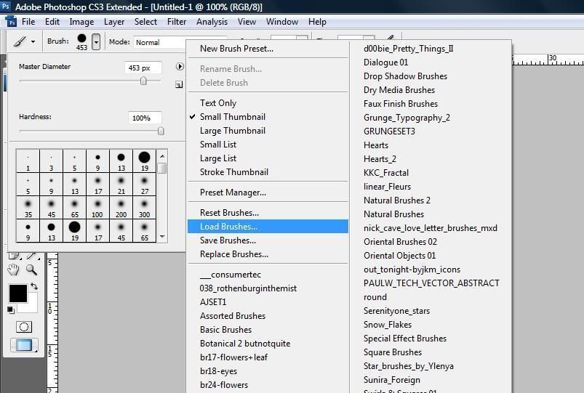Toggle Quick Mask mode icon

[x=24, y=327]
